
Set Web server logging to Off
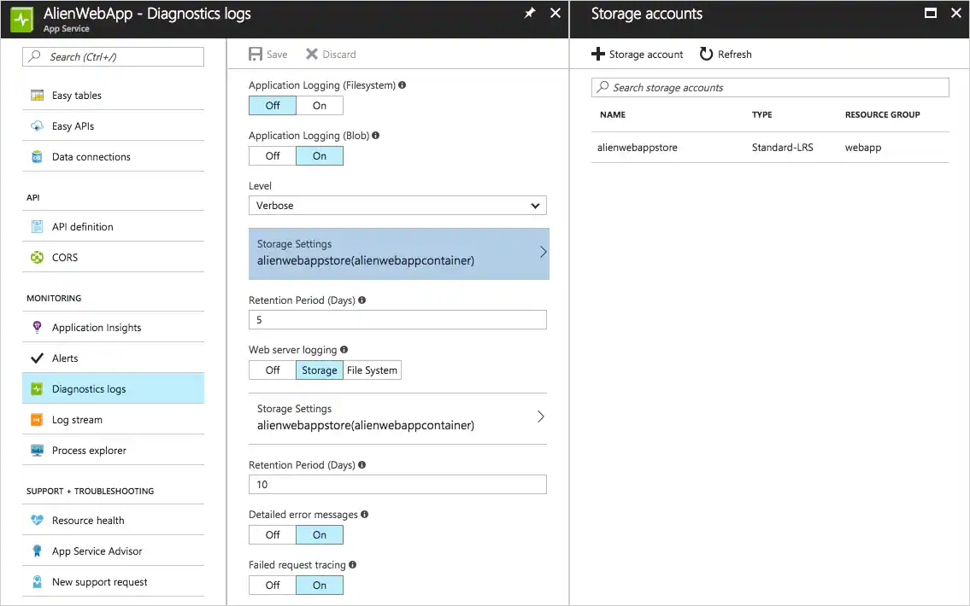tap(273, 370)
